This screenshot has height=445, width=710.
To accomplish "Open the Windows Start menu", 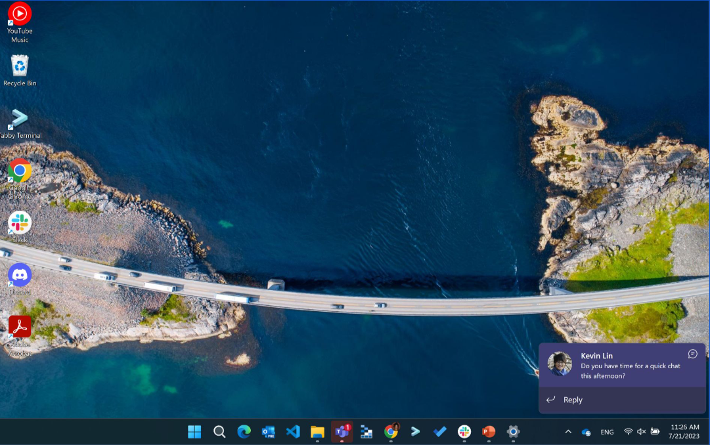I will click(x=194, y=432).
